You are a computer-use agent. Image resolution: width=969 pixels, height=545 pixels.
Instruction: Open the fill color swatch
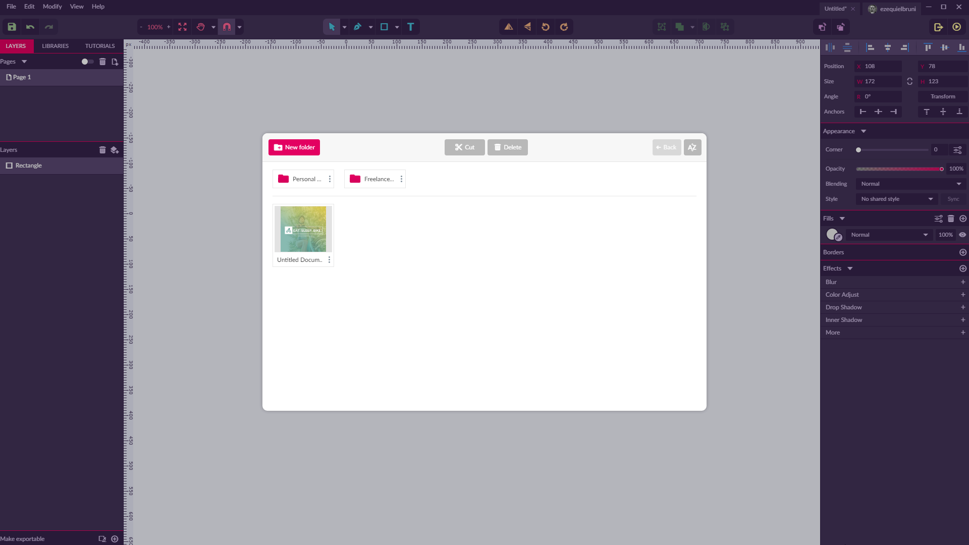coord(832,234)
